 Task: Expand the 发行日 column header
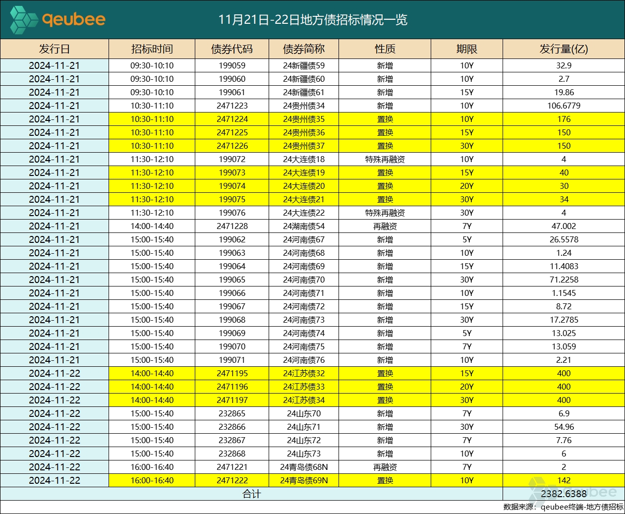55,48
